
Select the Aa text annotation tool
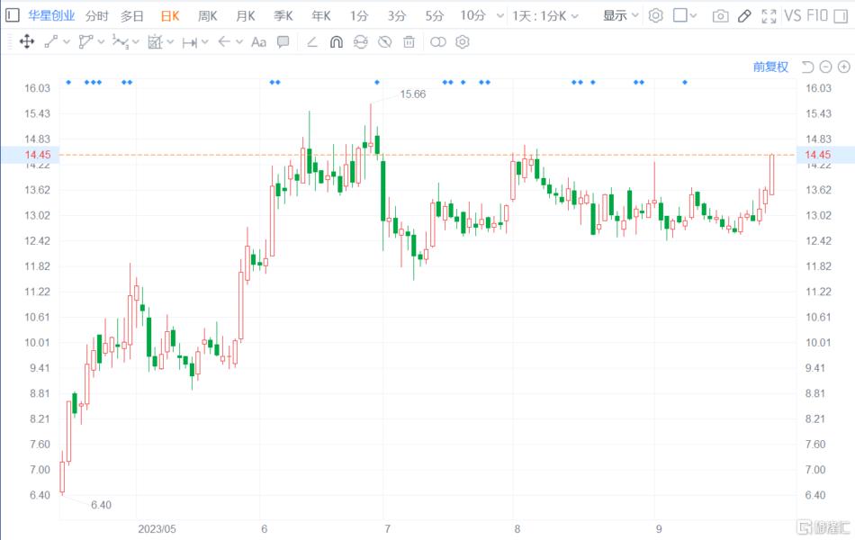pyautogui.click(x=258, y=42)
